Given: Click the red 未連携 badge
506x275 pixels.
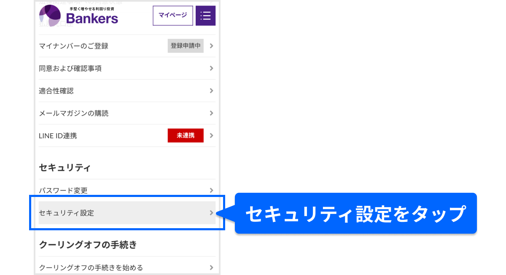Looking at the screenshot, I should point(186,135).
